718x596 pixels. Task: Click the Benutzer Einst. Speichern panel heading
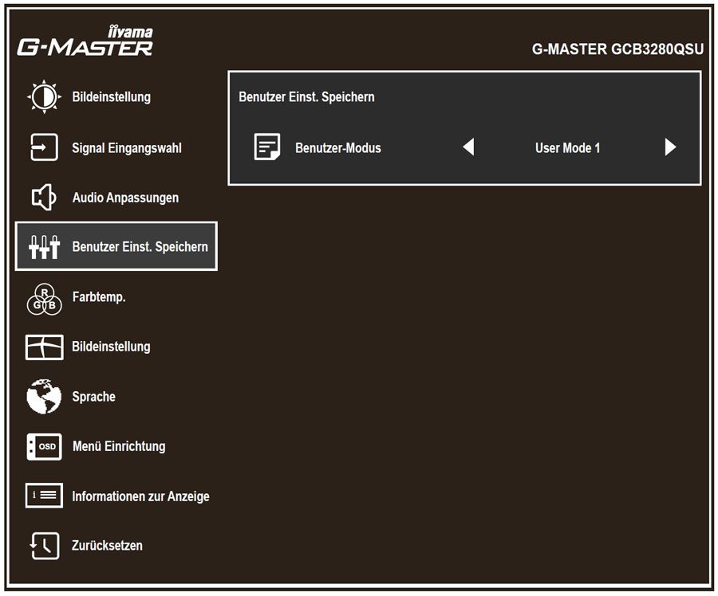coord(306,97)
